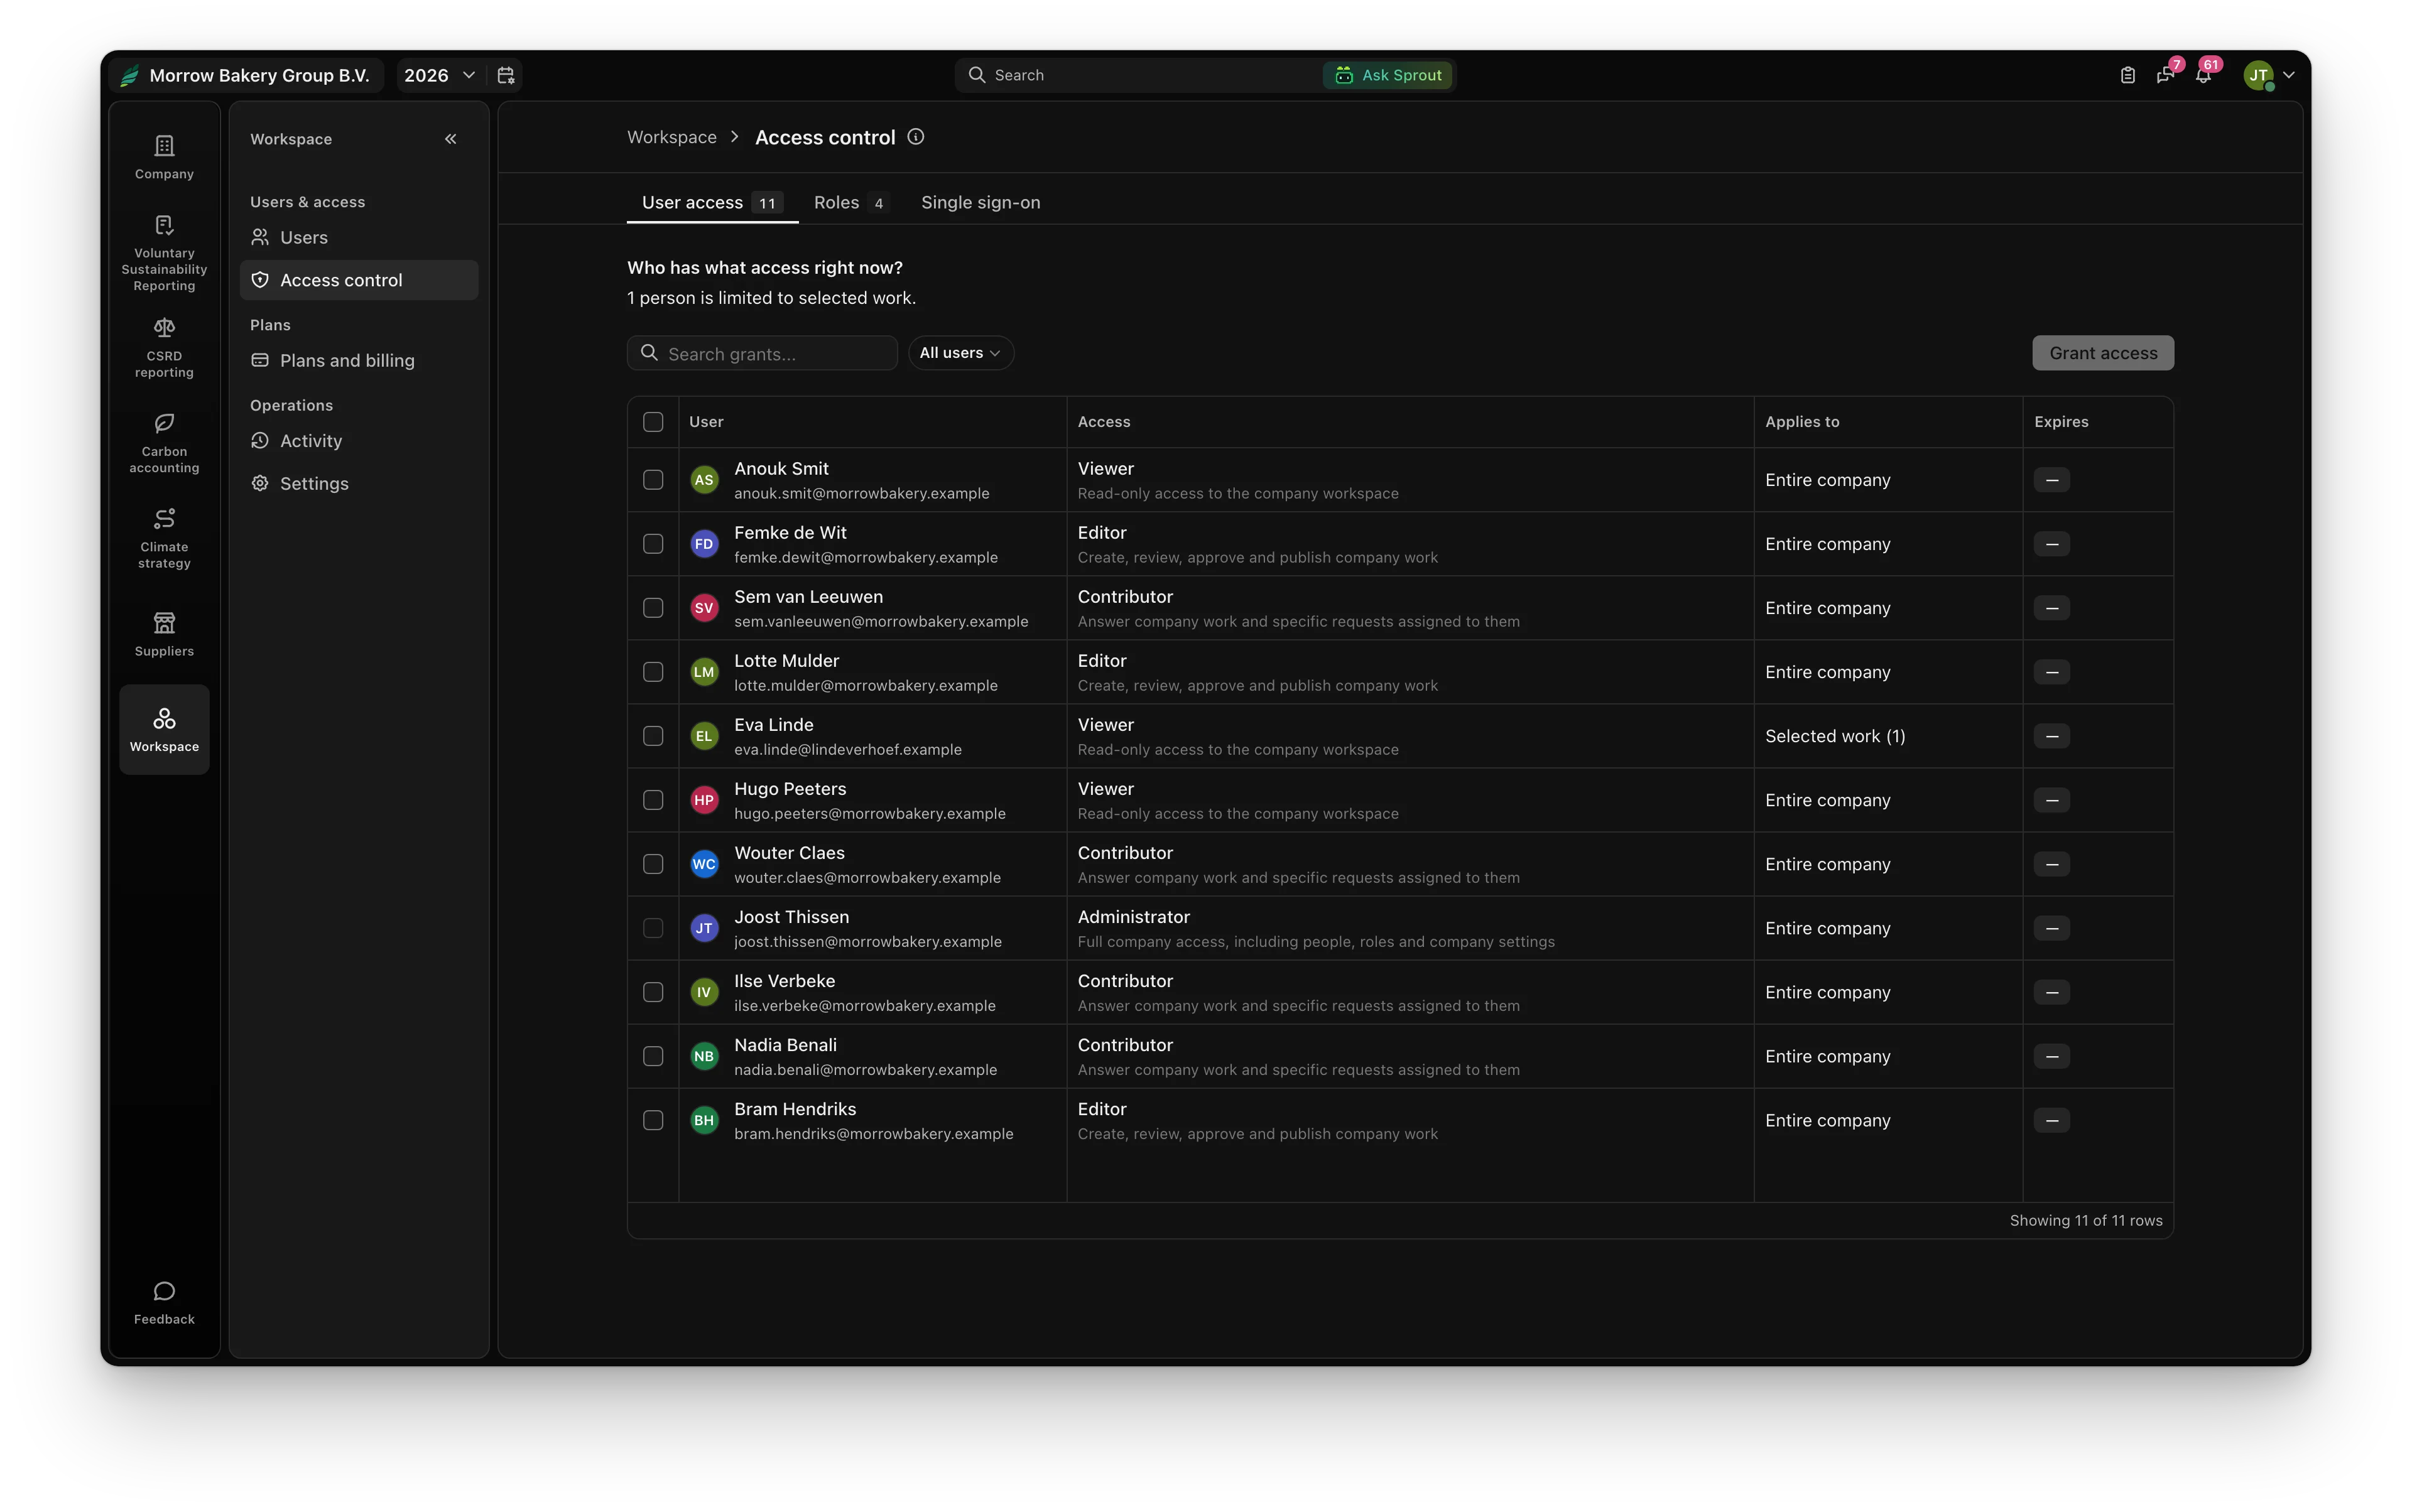Select the Workspace sidebar icon
This screenshot has width=2412, height=1512.
tap(164, 729)
